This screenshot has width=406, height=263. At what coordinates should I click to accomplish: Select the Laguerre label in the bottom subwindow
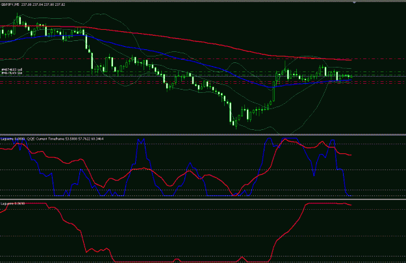click(x=13, y=204)
